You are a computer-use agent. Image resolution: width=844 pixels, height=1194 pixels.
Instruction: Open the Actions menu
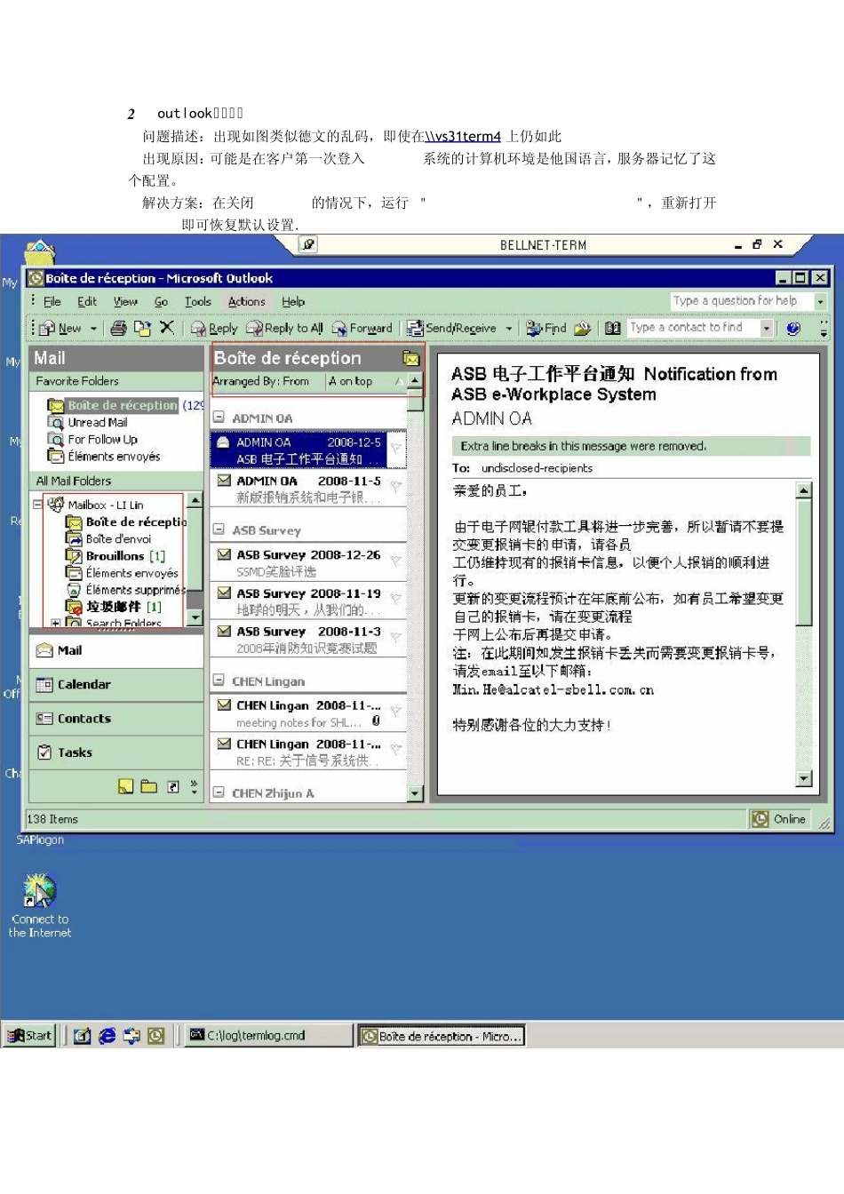coord(246,302)
